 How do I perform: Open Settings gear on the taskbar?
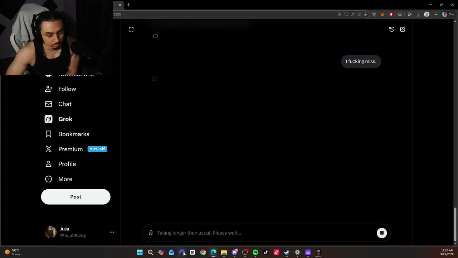297,252
